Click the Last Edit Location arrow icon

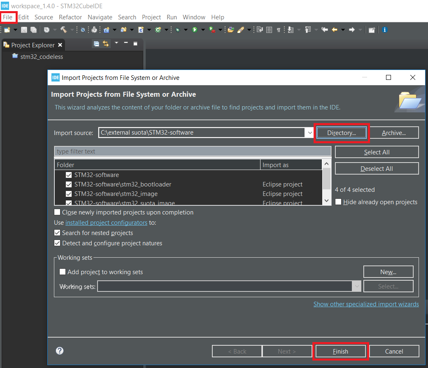pyautogui.click(x=325, y=30)
